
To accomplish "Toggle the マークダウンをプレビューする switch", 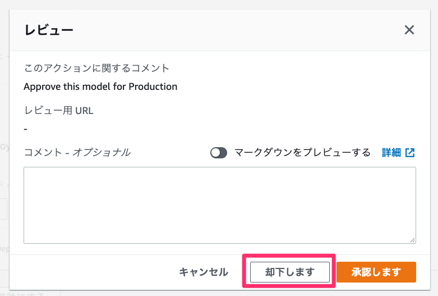I will coord(219,153).
